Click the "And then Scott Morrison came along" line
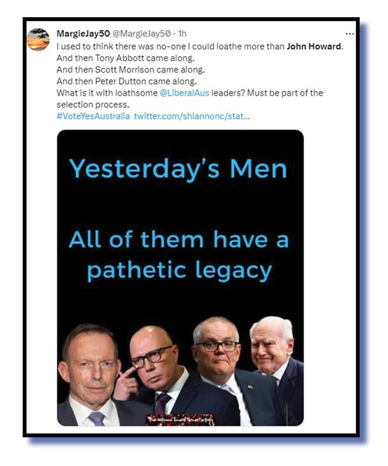388x466 pixels. pos(131,70)
